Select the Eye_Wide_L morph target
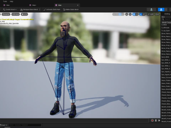171x128 pixels. coord(166,66)
